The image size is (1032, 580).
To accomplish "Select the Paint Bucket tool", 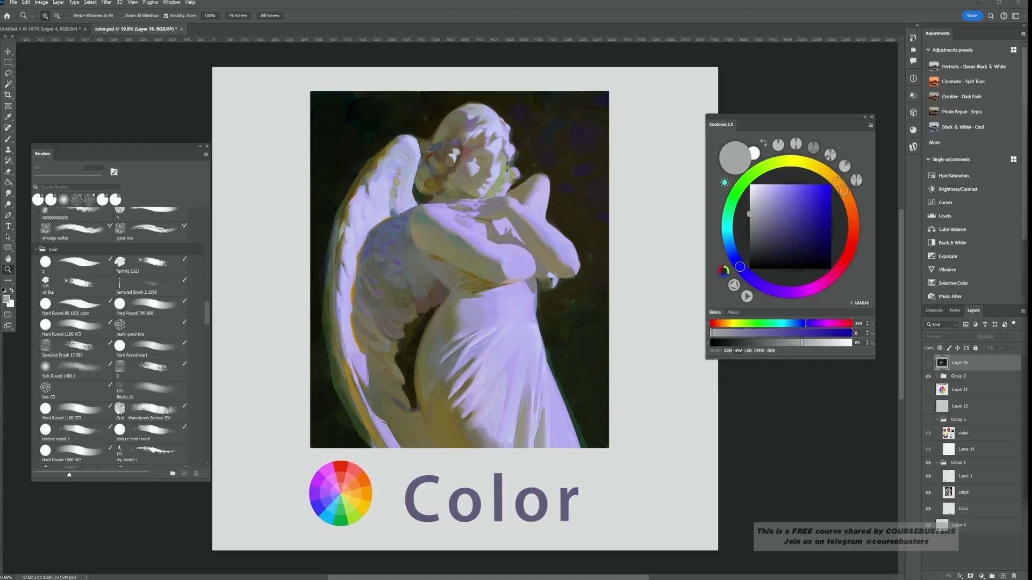I will (x=8, y=183).
